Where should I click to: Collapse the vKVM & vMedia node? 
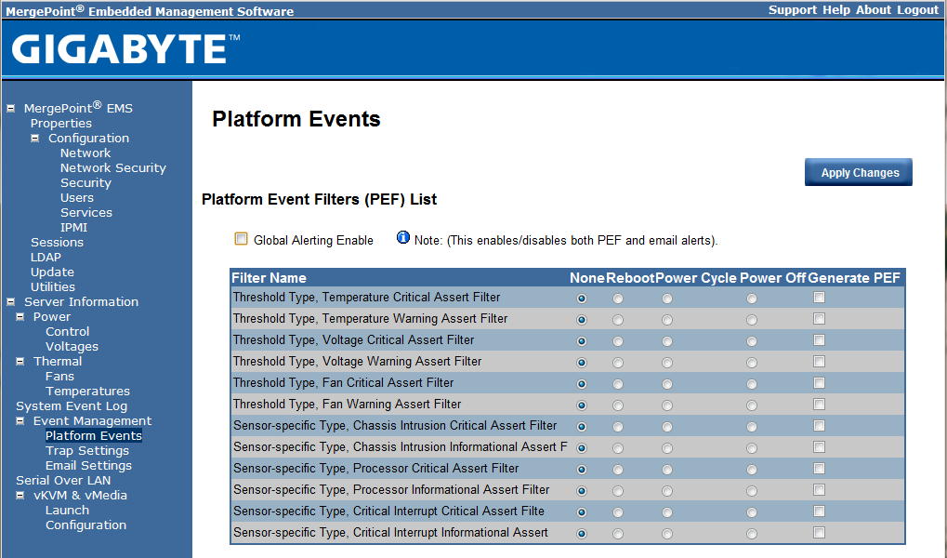click(20, 495)
